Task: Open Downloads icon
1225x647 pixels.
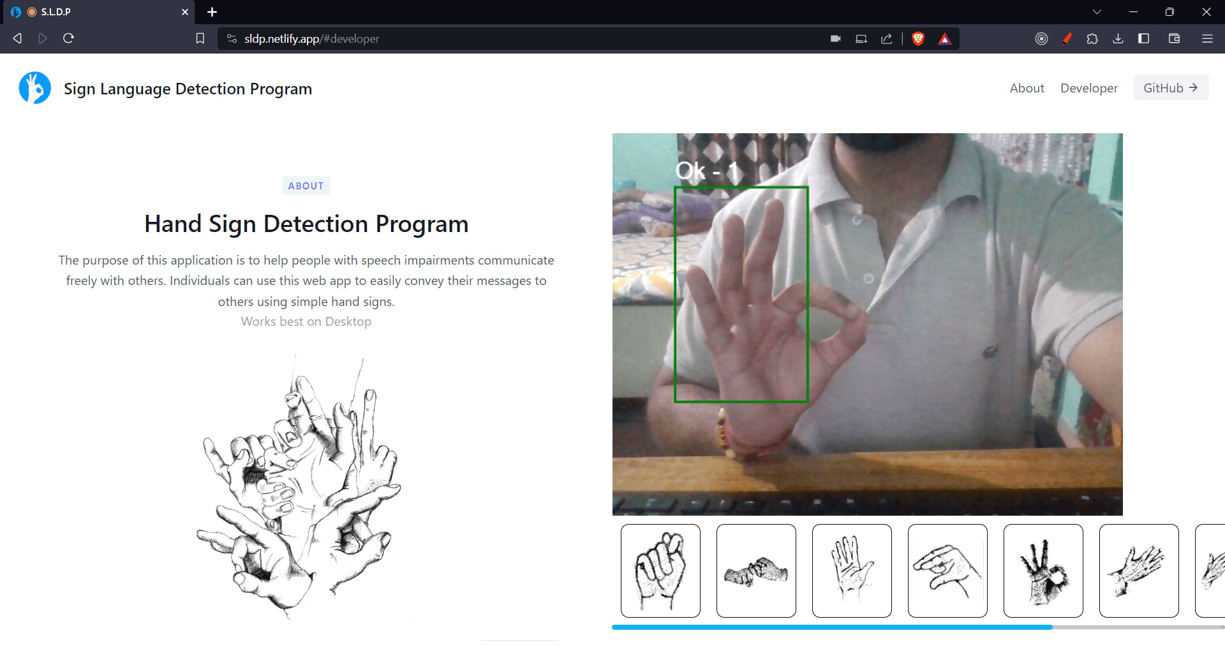Action: click(x=1118, y=39)
